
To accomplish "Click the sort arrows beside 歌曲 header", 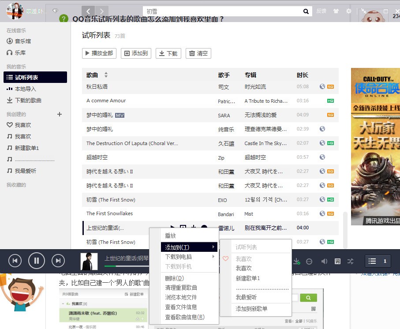I will (106, 75).
